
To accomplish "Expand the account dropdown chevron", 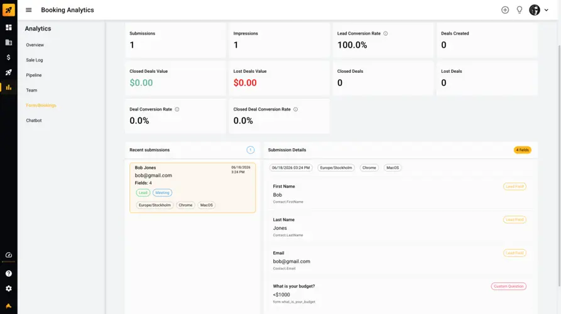I will 547,10.
